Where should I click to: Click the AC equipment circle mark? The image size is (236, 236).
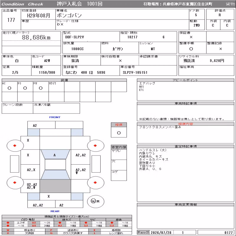pyautogui.click(x=9, y=88)
